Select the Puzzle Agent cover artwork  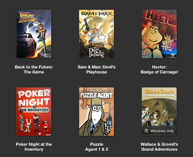(x=96, y=112)
